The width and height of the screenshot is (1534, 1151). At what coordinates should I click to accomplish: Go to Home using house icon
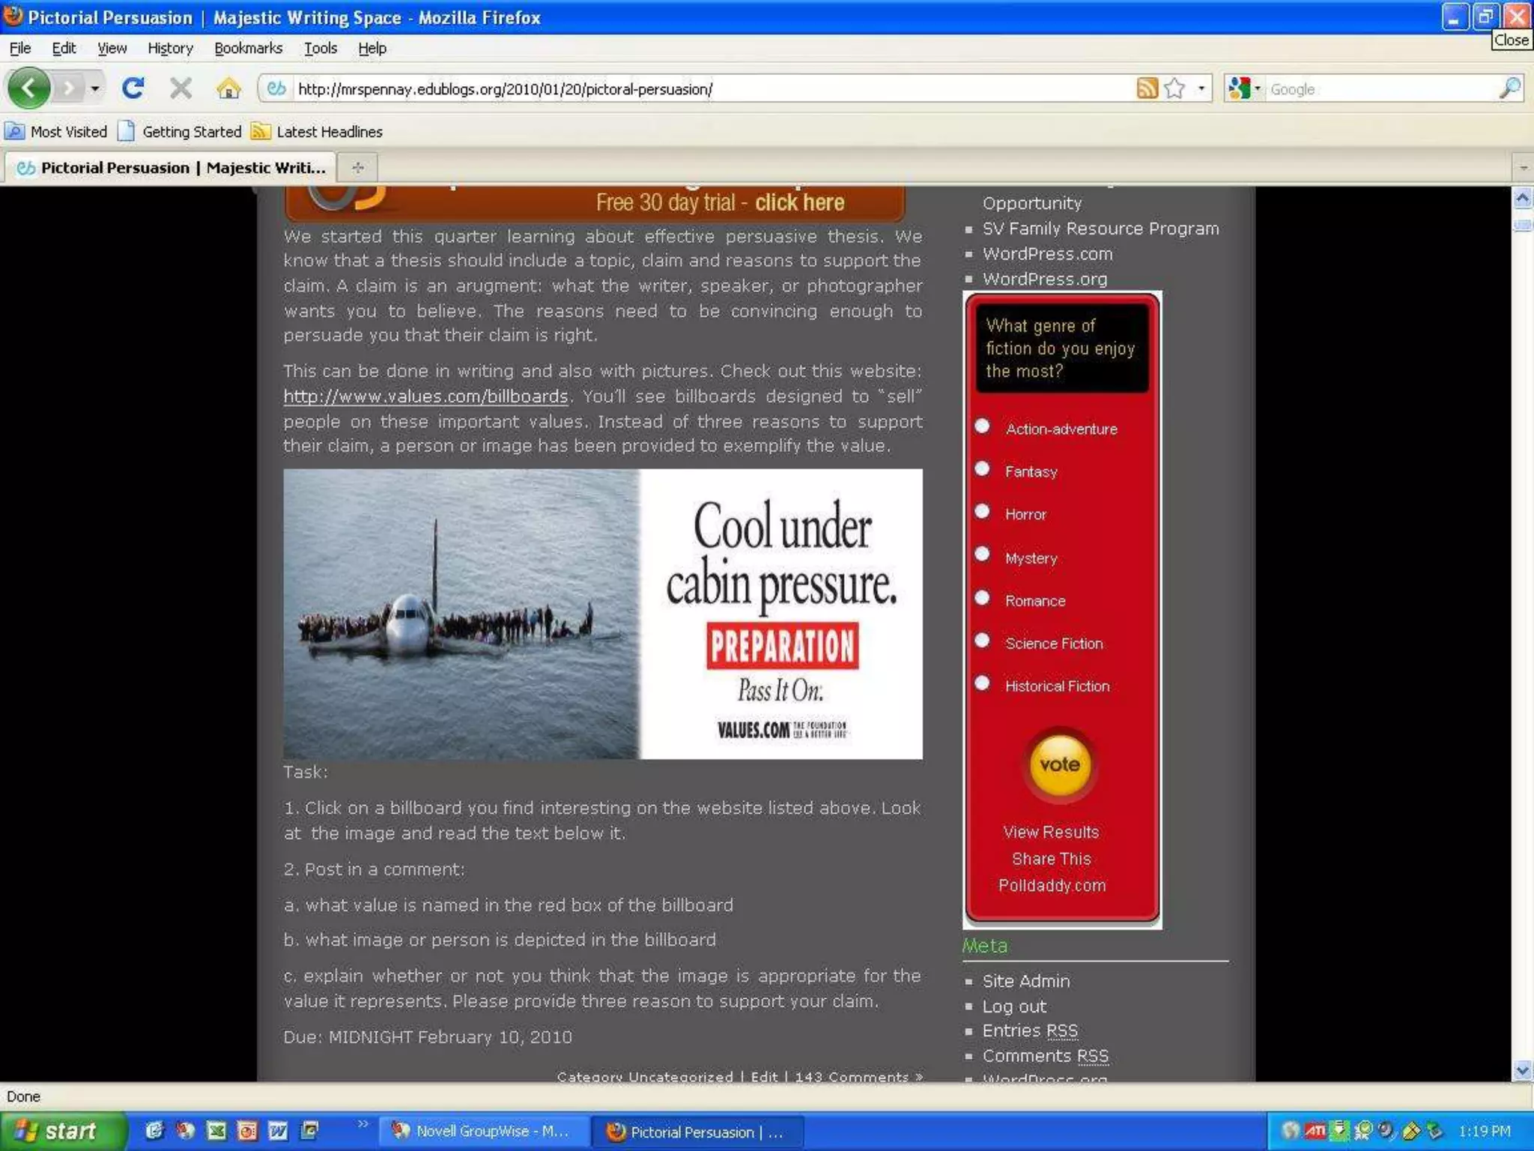(x=228, y=88)
